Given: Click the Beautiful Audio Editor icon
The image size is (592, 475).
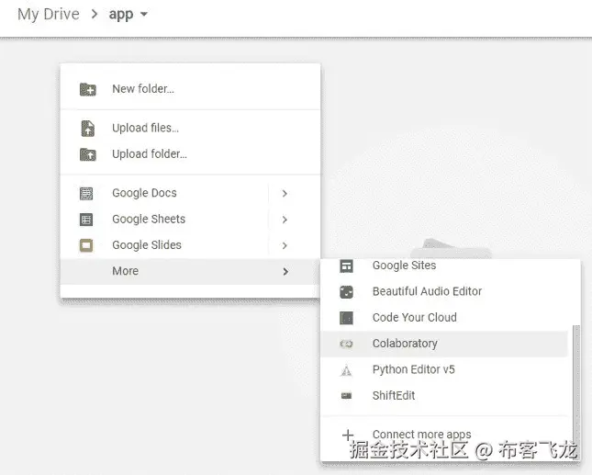Looking at the screenshot, I should tap(346, 292).
